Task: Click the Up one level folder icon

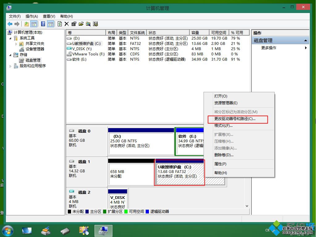Action: click(26, 24)
